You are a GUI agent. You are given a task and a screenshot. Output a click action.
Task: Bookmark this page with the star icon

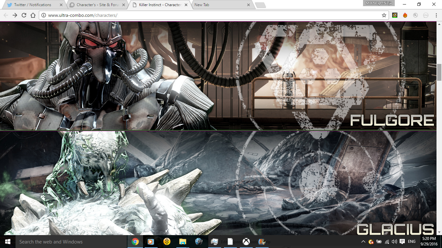coord(384,15)
